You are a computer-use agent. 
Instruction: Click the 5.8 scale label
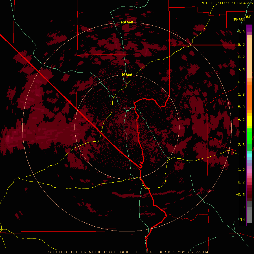point(241,95)
